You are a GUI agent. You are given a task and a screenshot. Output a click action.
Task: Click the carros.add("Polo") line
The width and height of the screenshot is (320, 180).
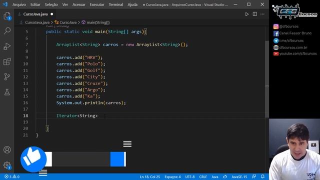(80, 64)
